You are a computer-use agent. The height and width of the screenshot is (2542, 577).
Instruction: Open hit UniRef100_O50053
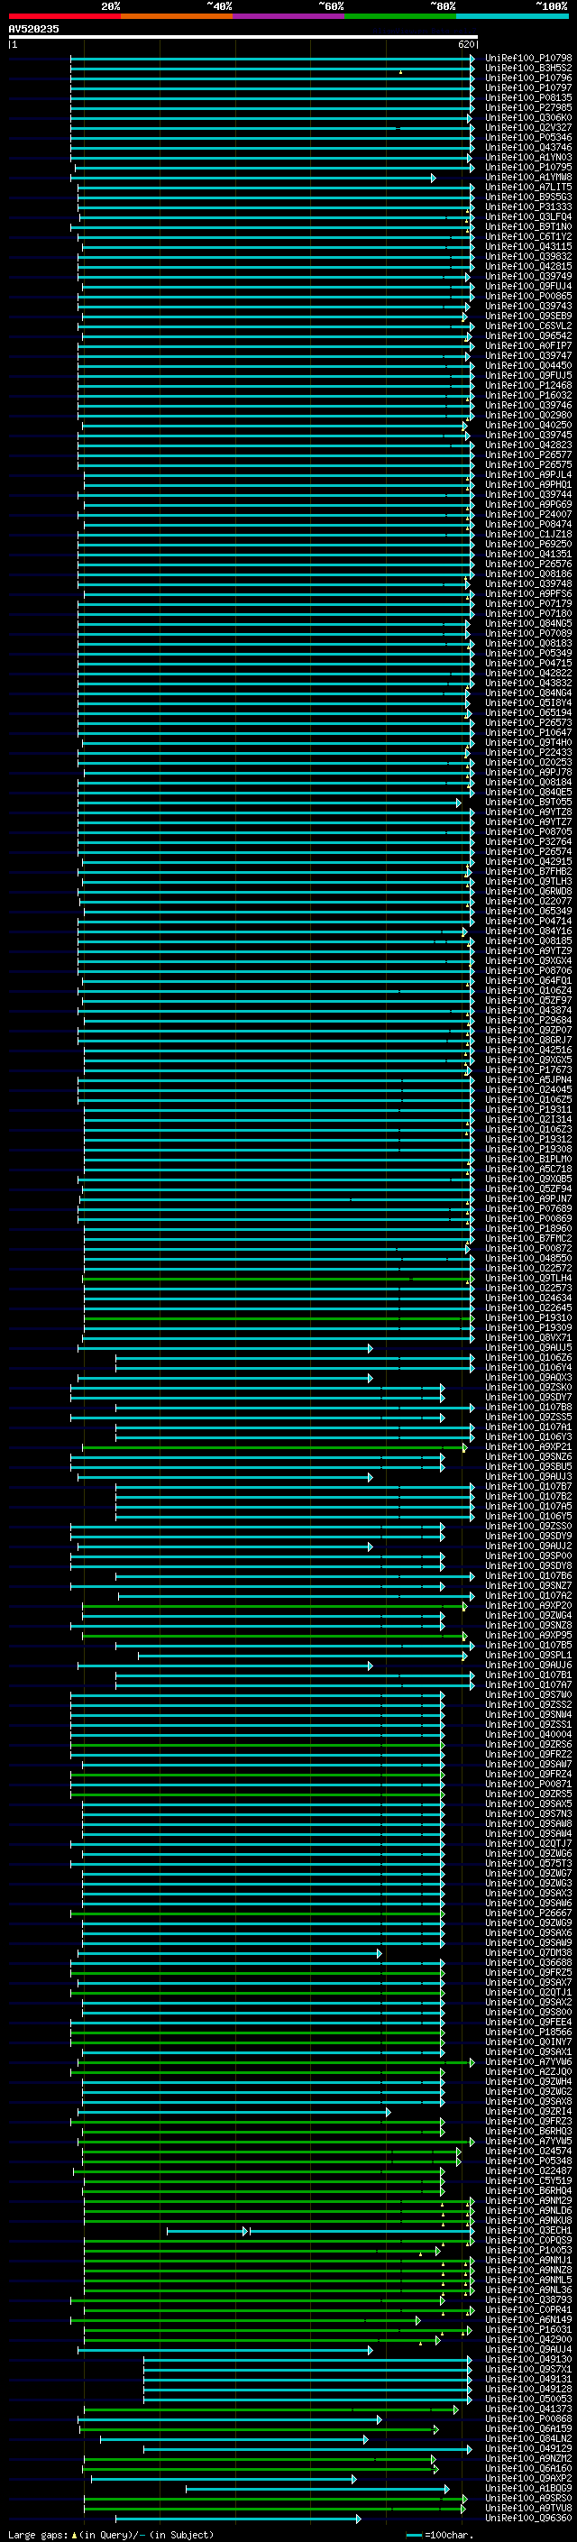tap(528, 2399)
